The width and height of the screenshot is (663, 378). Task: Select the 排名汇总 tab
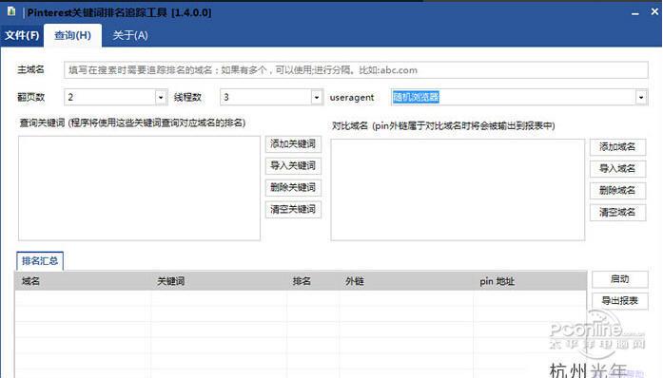(x=40, y=261)
